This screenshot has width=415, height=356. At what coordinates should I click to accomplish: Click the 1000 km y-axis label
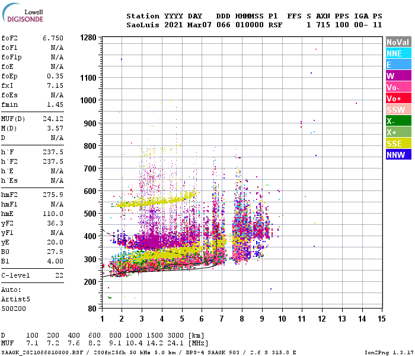(88, 100)
